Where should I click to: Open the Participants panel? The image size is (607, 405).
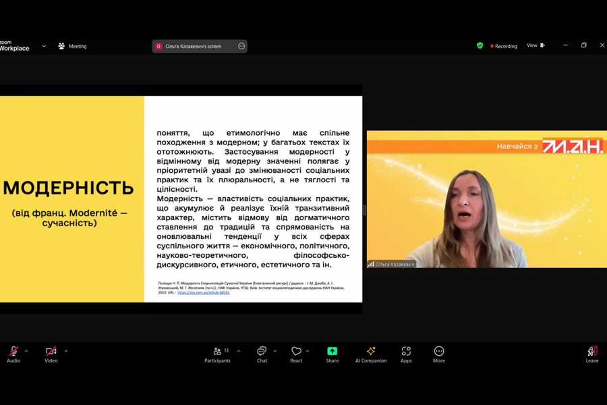(217, 352)
